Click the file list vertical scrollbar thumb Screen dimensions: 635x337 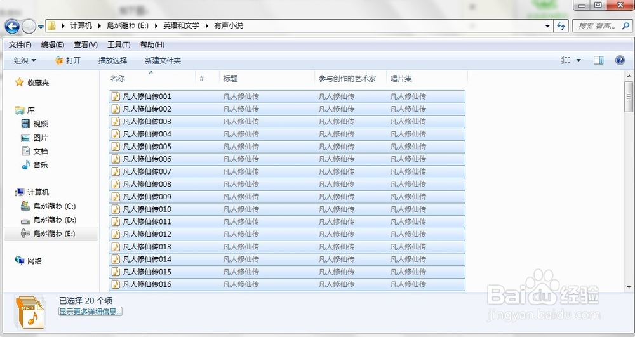(629, 96)
